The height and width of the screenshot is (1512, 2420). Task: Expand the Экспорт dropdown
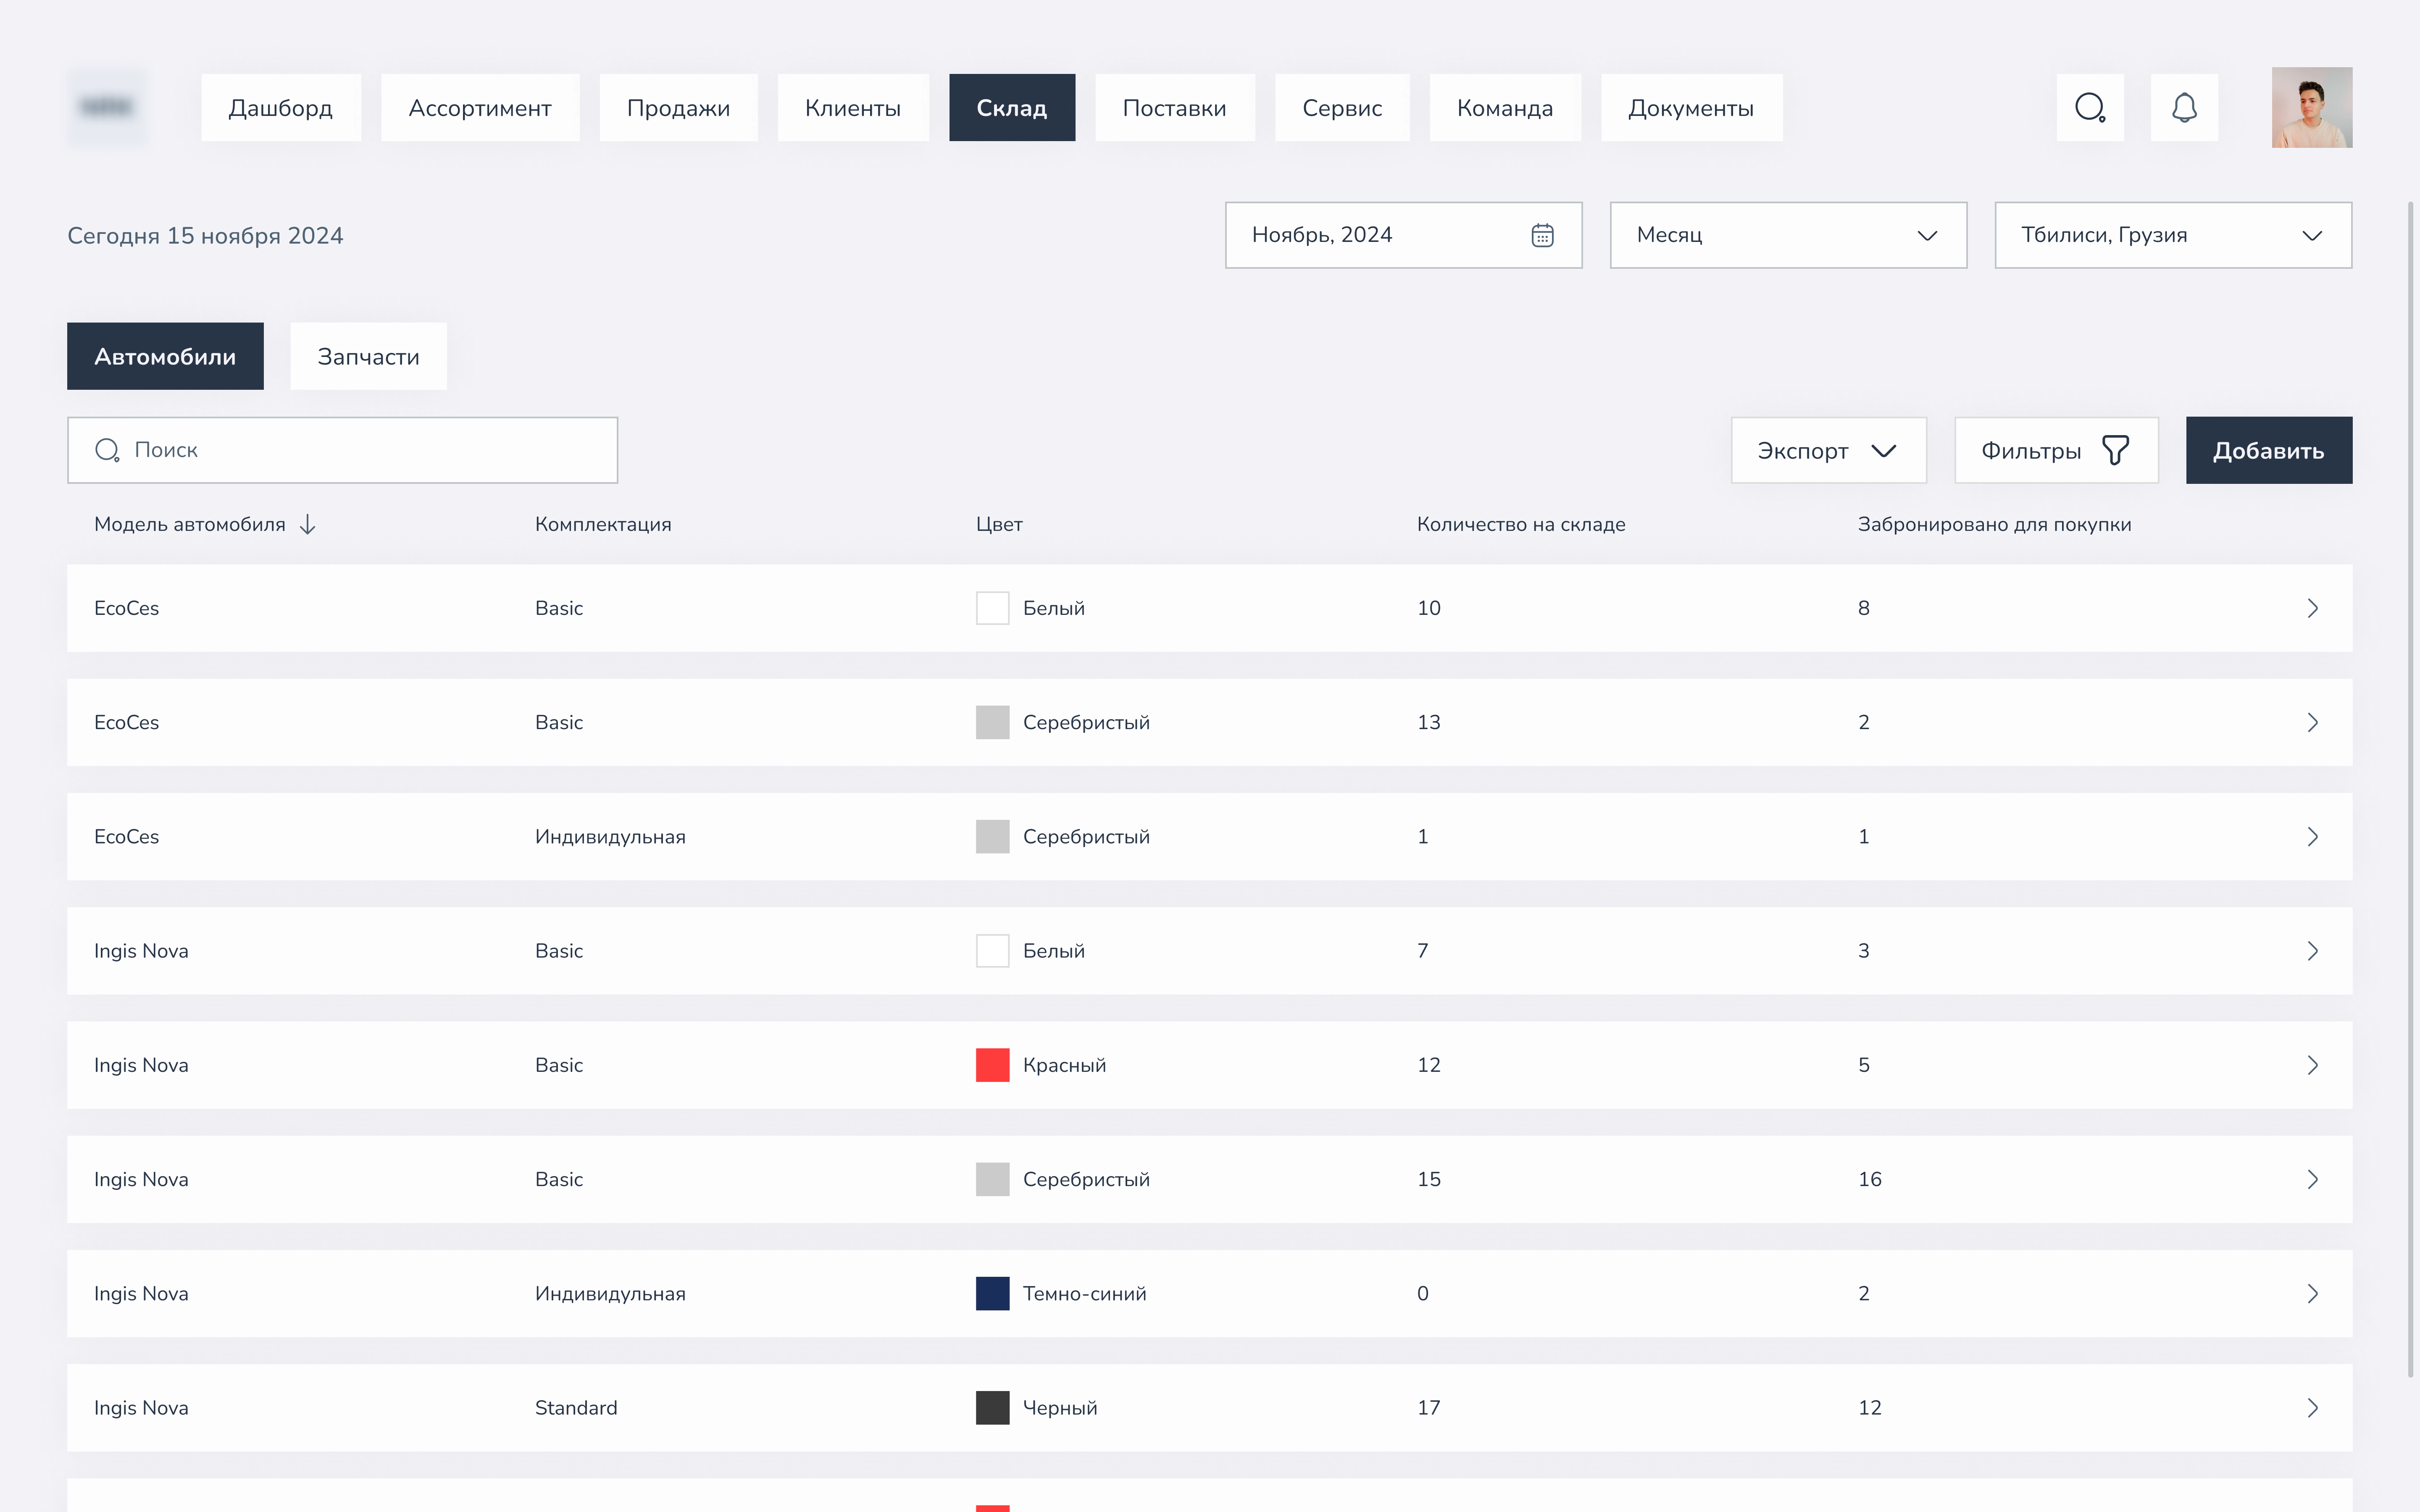1827,450
